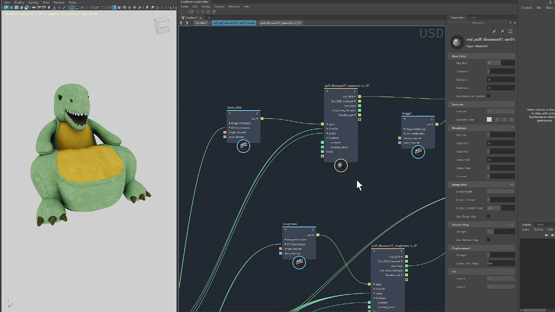Image resolution: width=555 pixels, height=312 pixels.
Task: Click the pin icon in Parameters panel
Action: pos(502,32)
